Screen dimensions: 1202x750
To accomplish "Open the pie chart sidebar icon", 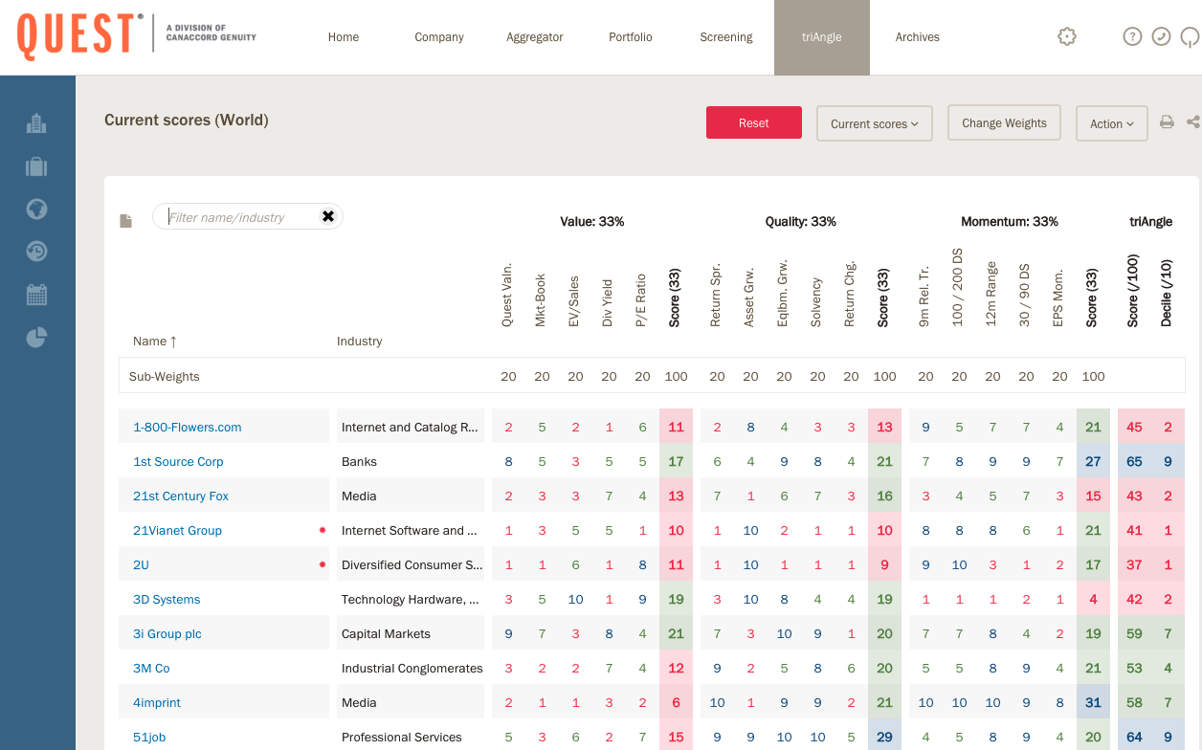I will click(36, 338).
